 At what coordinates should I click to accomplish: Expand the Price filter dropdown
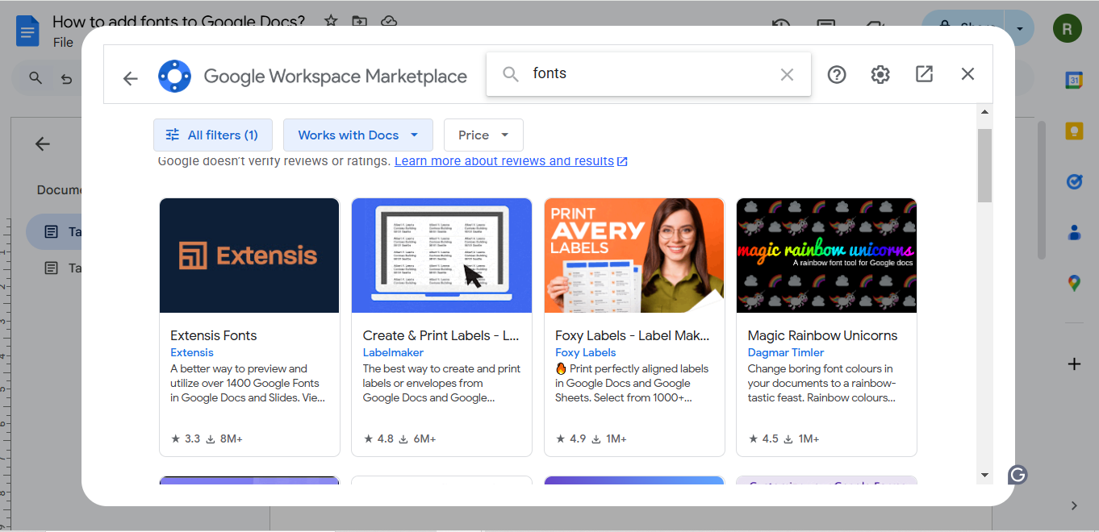point(483,135)
